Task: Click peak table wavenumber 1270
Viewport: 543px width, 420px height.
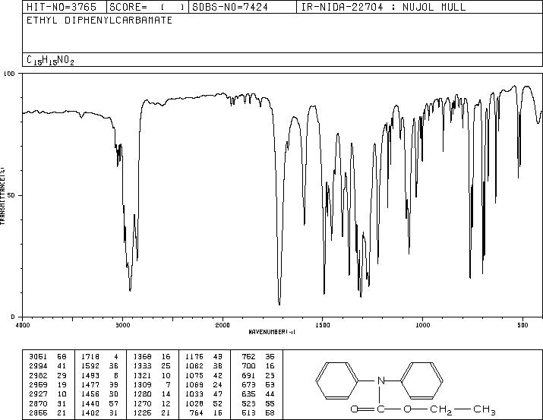Action: (x=142, y=404)
